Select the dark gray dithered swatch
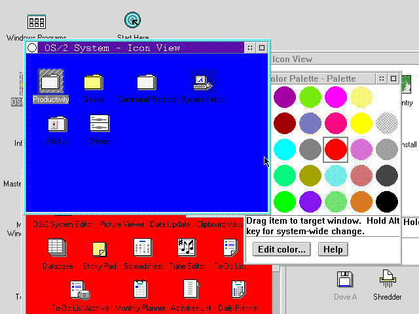Image resolution: width=419 pixels, height=314 pixels. (x=387, y=175)
